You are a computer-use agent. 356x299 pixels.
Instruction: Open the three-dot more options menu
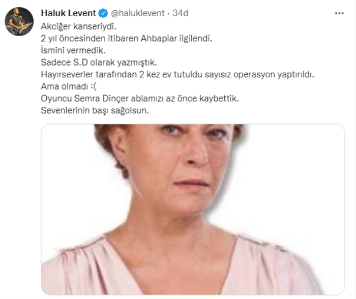(339, 13)
